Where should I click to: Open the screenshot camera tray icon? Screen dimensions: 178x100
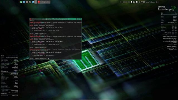click(144, 2)
